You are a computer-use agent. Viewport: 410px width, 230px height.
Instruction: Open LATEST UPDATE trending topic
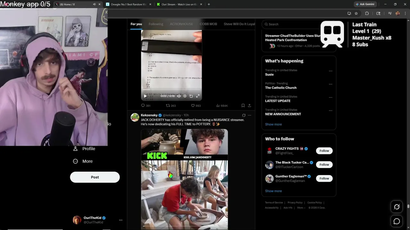pyautogui.click(x=278, y=101)
